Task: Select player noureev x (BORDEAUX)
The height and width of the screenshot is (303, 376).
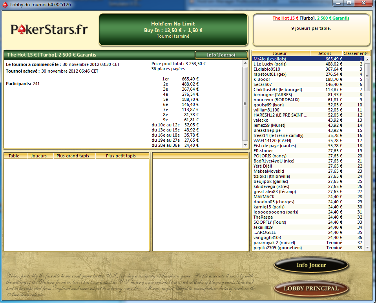Action: [308, 100]
